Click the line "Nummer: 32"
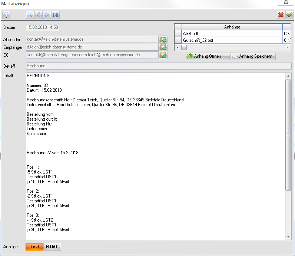 [x=37, y=85]
